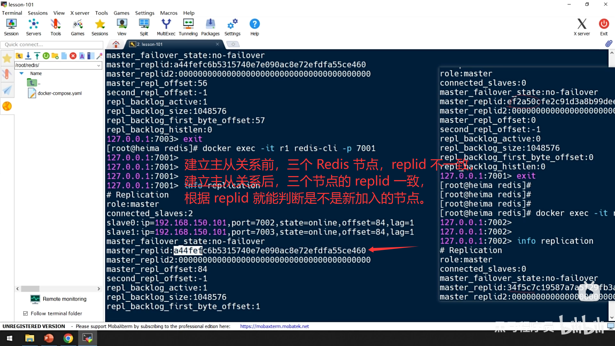Toggle Follow terminal folder checkbox
Viewport: 615px width, 346px height.
click(x=26, y=313)
